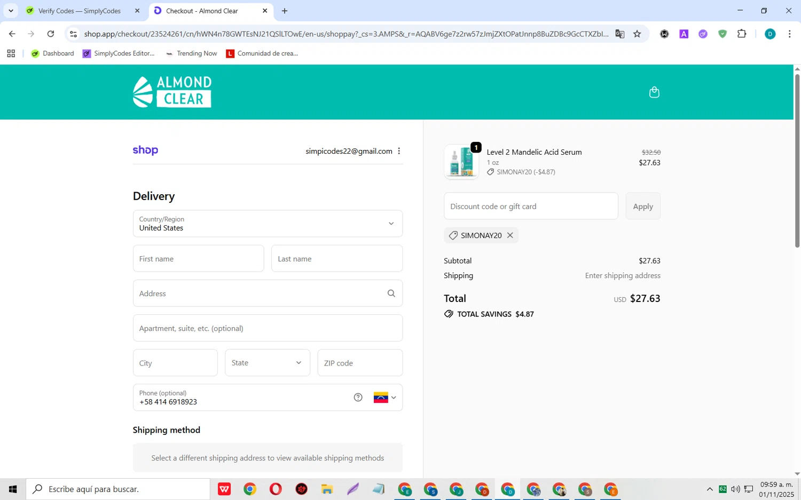Screen dimensions: 801x500
Task: View site information icon in address bar
Action: [74, 34]
